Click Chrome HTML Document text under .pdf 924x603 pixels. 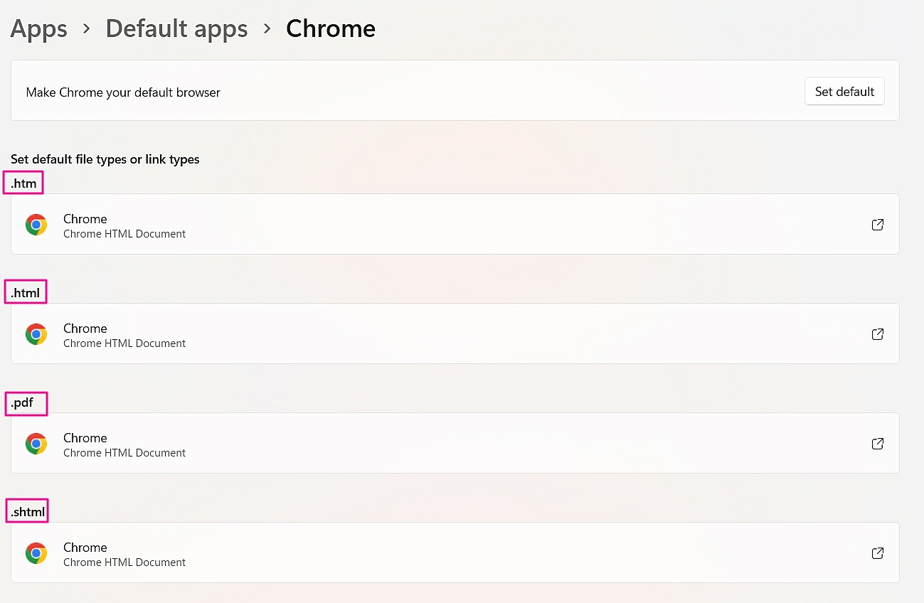(124, 453)
